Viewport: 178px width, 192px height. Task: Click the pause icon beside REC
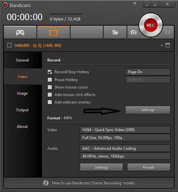[x=168, y=32]
